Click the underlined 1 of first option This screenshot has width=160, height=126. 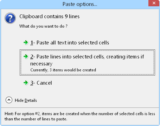(32, 43)
